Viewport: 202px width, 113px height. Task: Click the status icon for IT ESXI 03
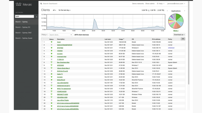coord(51,59)
